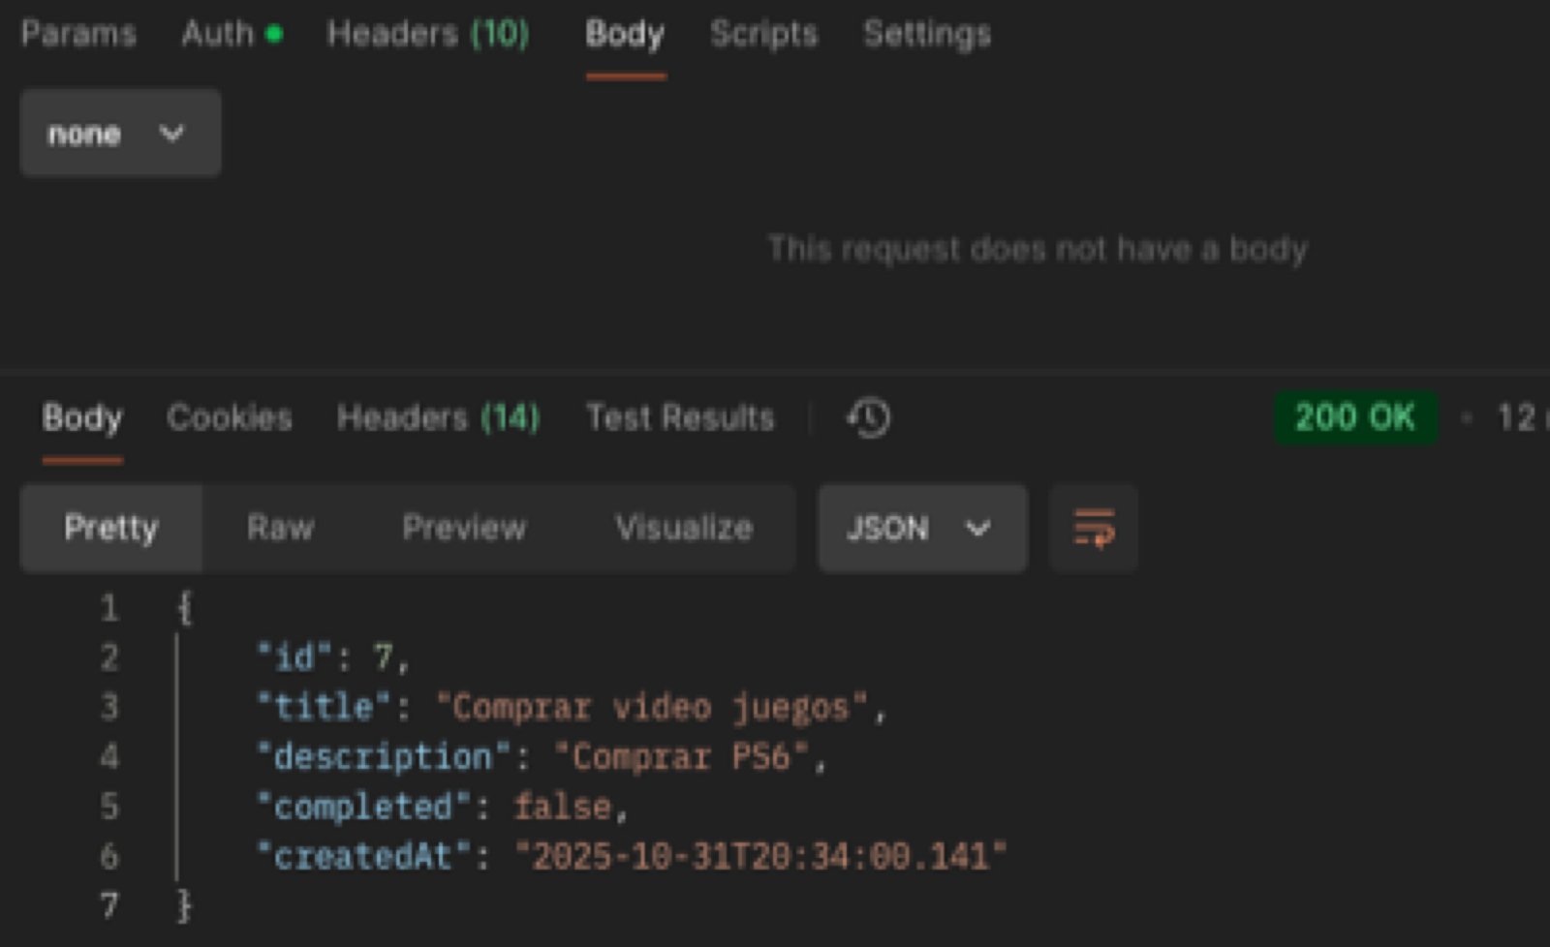Click the createdAt timestamp value
The width and height of the screenshot is (1550, 947).
pos(761,856)
